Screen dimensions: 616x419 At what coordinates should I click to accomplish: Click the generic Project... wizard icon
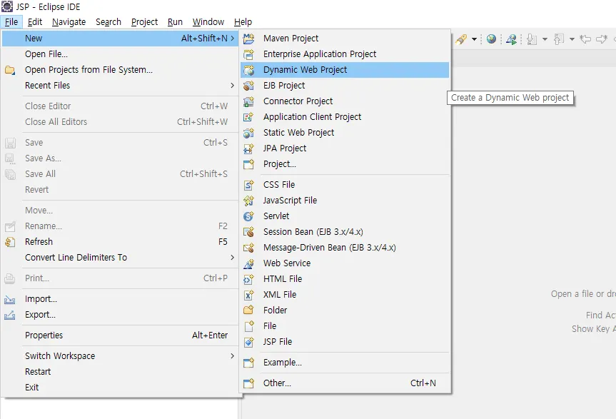248,164
